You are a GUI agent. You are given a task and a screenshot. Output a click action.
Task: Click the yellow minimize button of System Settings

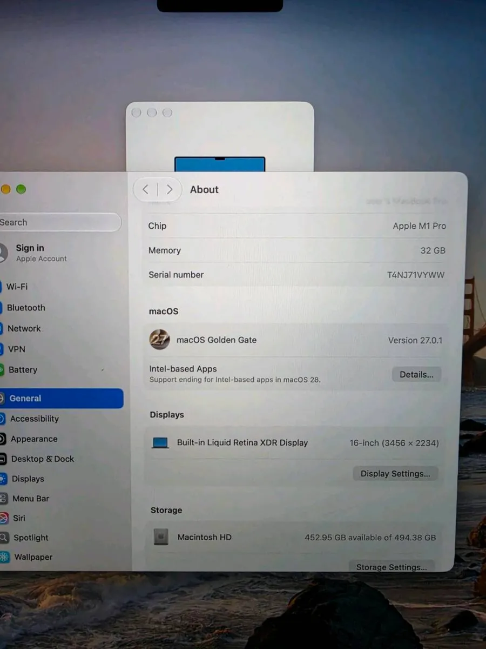[x=6, y=189]
